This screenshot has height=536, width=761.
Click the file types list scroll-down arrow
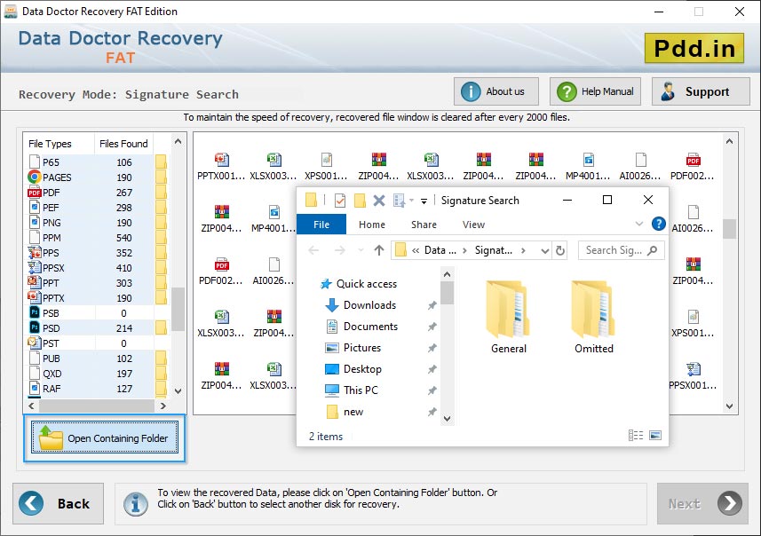click(x=178, y=390)
